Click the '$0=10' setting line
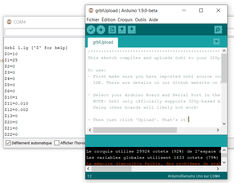Image resolution: width=234 pixels, height=183 pixels. [x=11, y=54]
